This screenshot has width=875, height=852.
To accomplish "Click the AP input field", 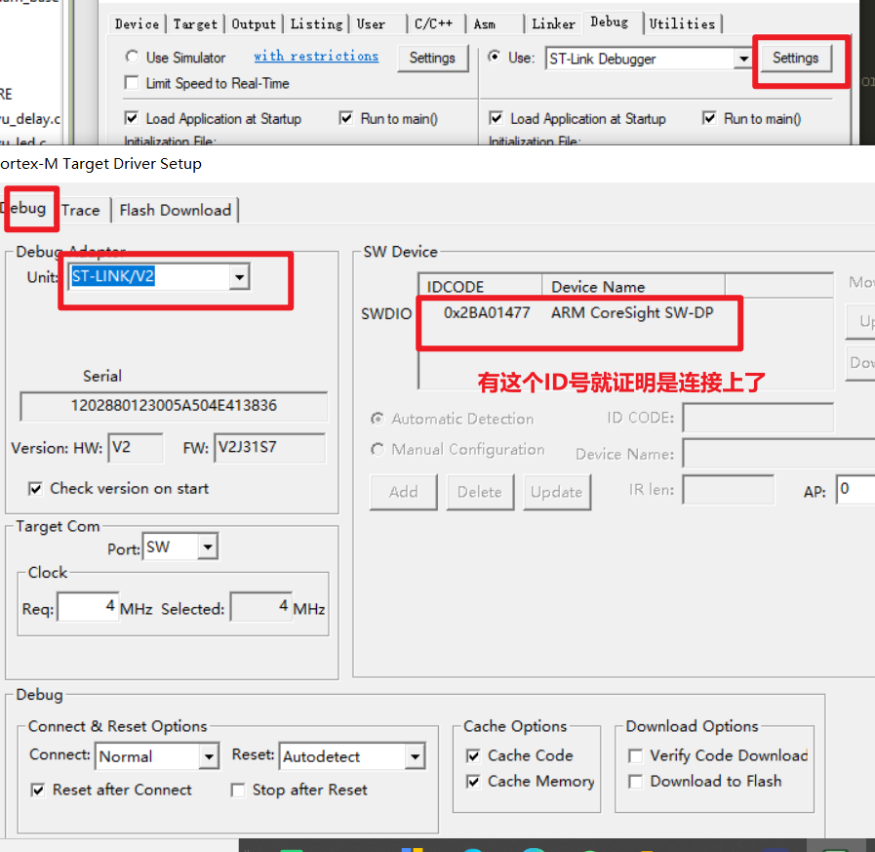I will [x=855, y=490].
